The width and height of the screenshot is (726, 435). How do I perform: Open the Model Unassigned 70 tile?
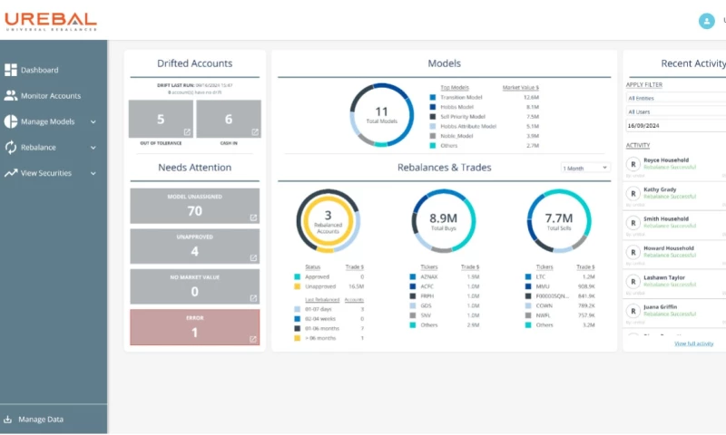point(194,206)
